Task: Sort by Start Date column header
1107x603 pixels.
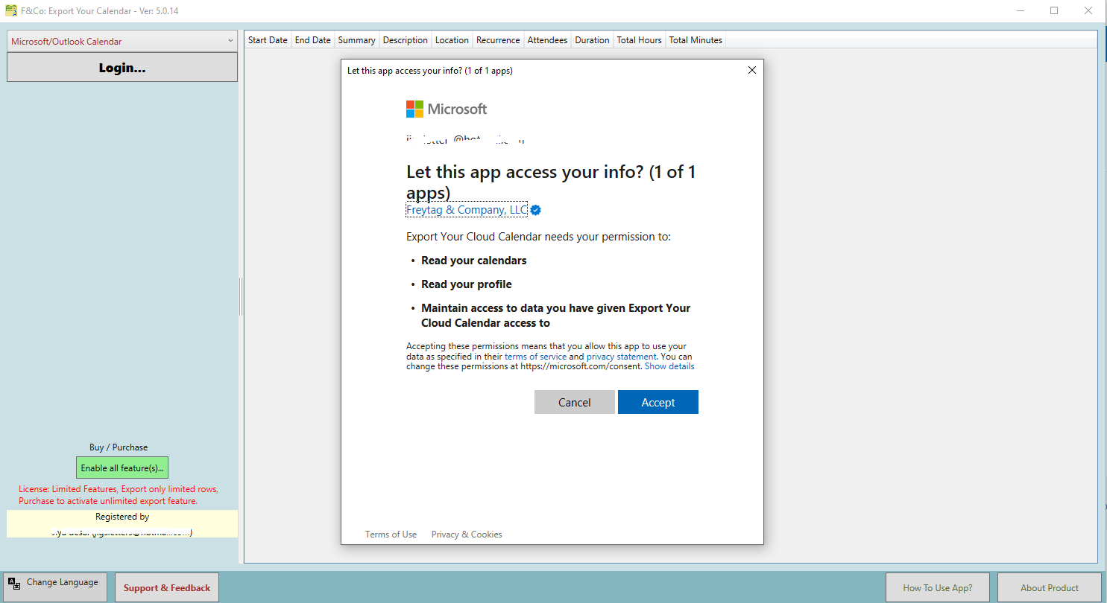Action: (x=268, y=40)
